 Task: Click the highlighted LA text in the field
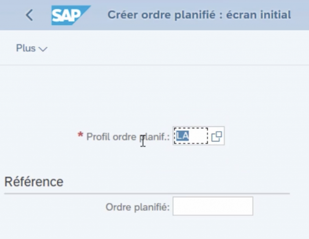(183, 136)
